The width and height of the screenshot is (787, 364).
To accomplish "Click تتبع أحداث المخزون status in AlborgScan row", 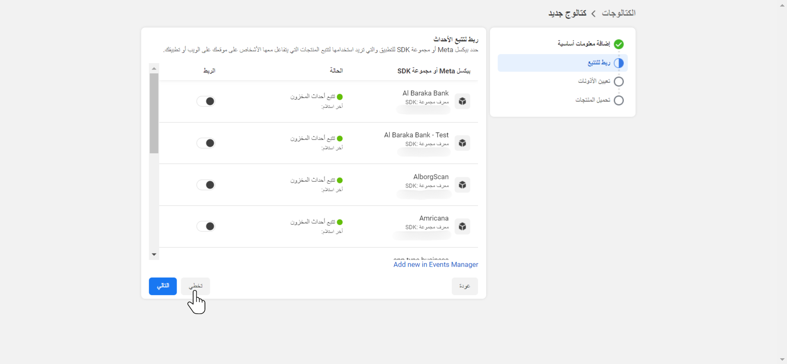I will (313, 180).
